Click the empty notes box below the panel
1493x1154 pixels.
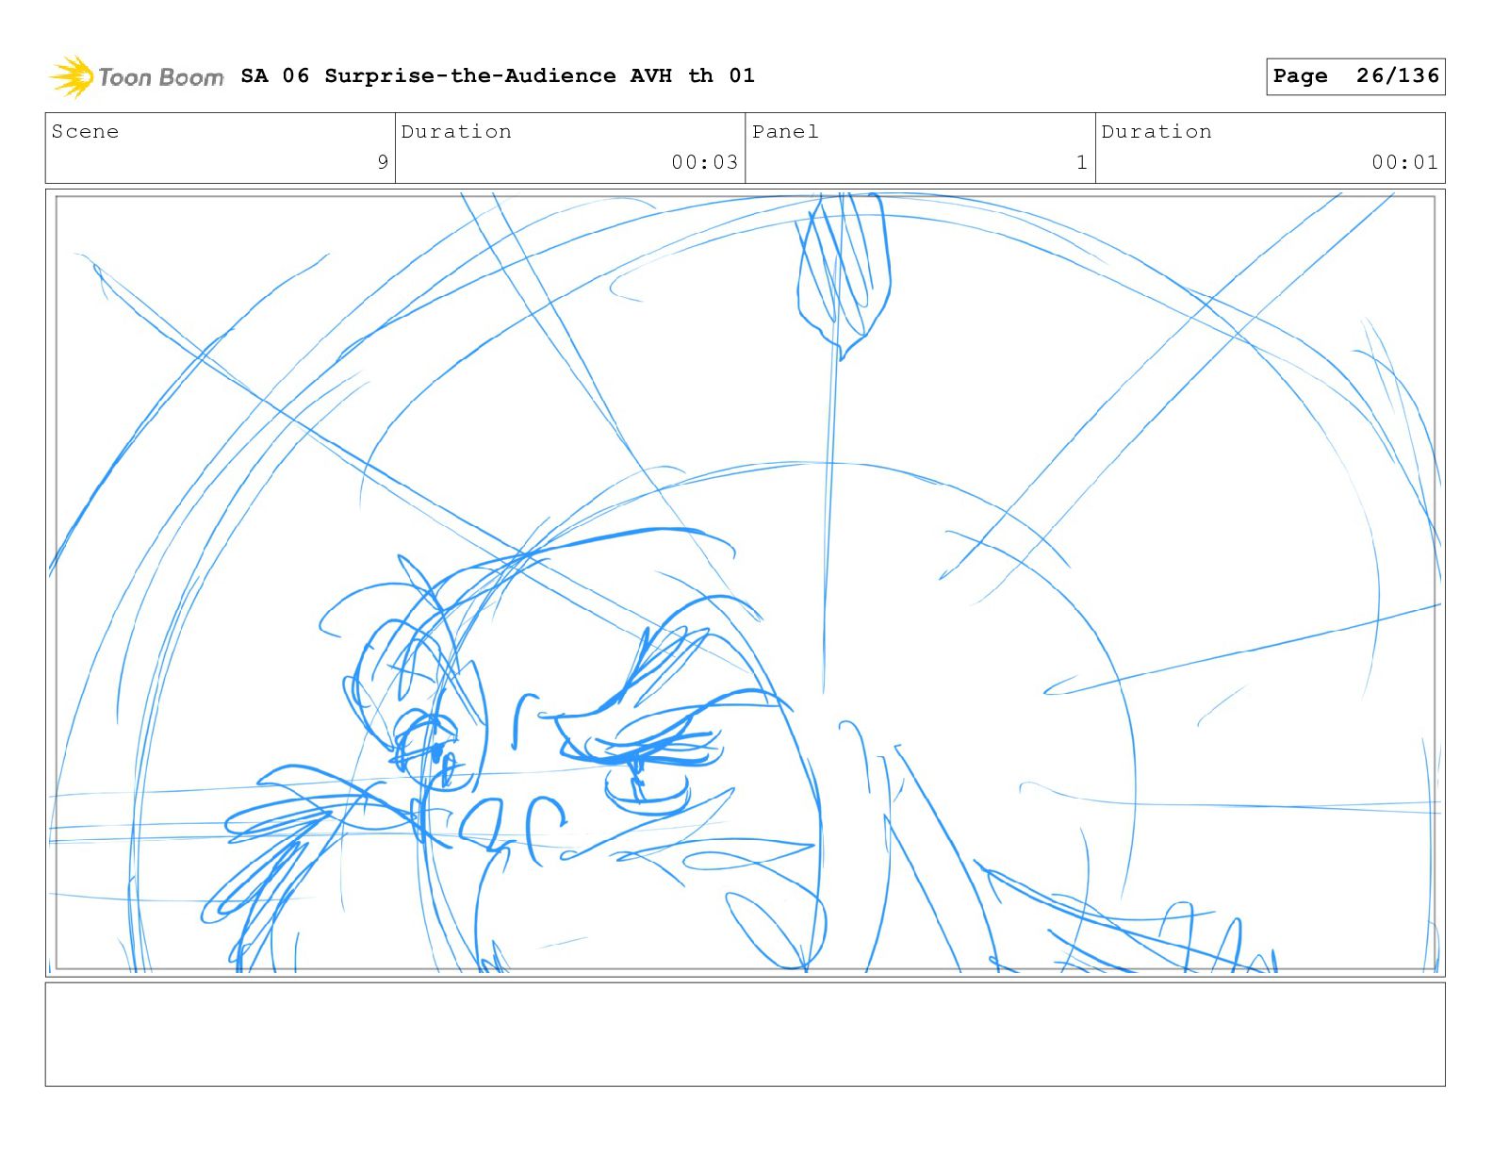[x=746, y=1034]
